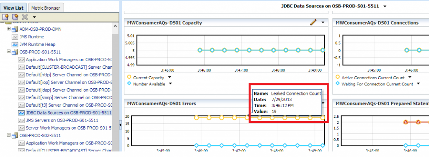Open JMS Servers on OSB-PROD-S01-5511

click(62, 120)
